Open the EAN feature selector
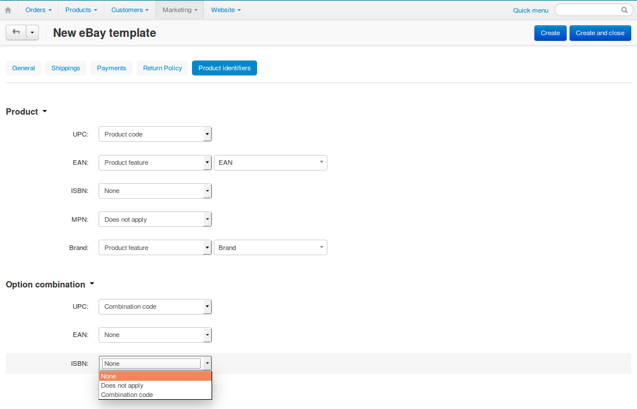 coord(270,162)
